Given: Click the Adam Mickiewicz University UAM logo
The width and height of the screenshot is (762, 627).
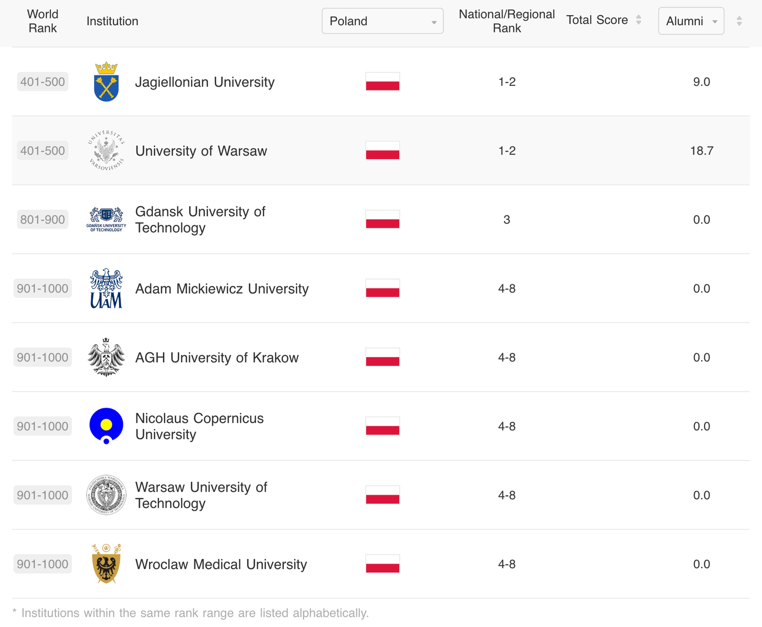Looking at the screenshot, I should (106, 288).
